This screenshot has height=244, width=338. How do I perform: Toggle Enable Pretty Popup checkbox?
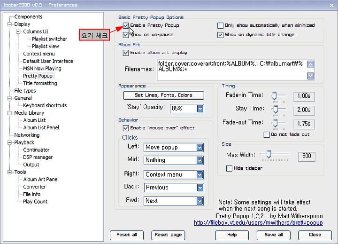(126, 25)
